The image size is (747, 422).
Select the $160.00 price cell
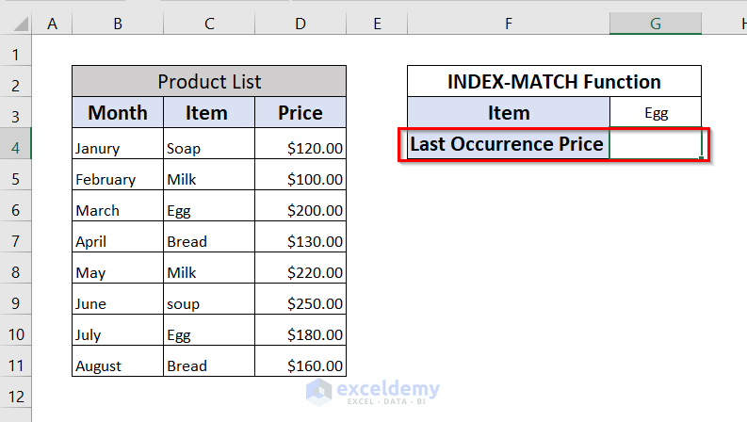coord(300,365)
